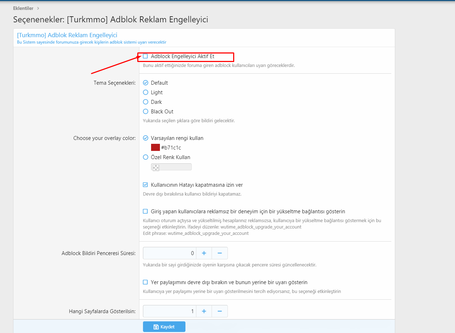
Task: Decrease Adblock Bildiri Penceresi Süresi with minus
Action: (220, 253)
